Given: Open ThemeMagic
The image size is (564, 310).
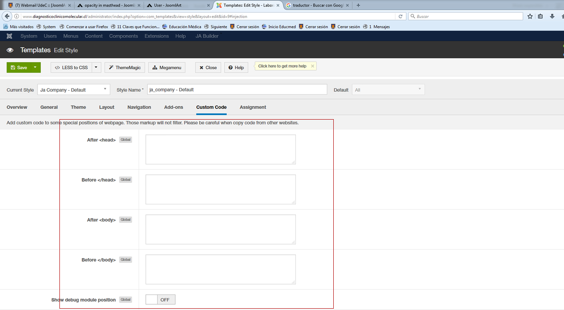Looking at the screenshot, I should click(125, 67).
